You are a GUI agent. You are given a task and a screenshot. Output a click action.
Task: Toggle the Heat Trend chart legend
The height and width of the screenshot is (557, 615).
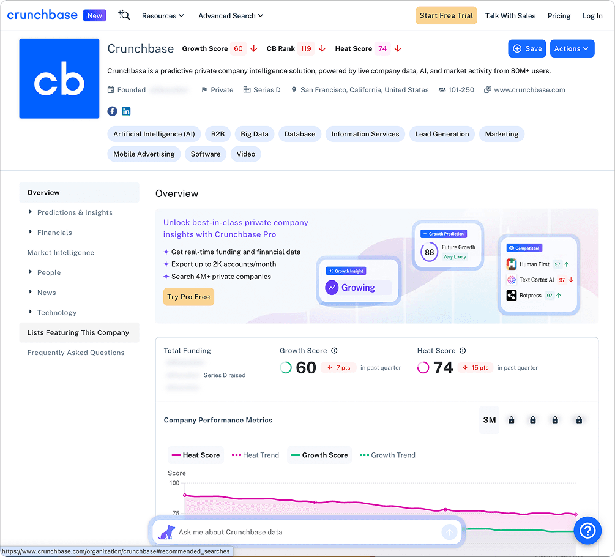coord(255,455)
